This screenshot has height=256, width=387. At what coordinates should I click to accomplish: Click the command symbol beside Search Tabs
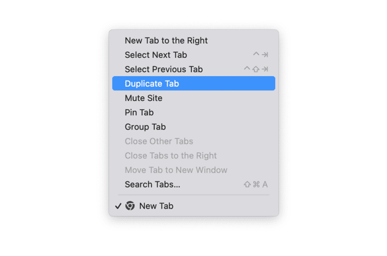coord(256,184)
